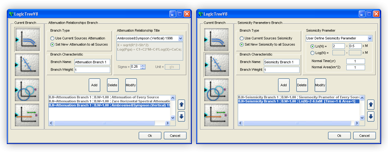This screenshot has width=388, height=153.
Task: Select Use Current Sources Attenuation option
Action: [x=52, y=38]
